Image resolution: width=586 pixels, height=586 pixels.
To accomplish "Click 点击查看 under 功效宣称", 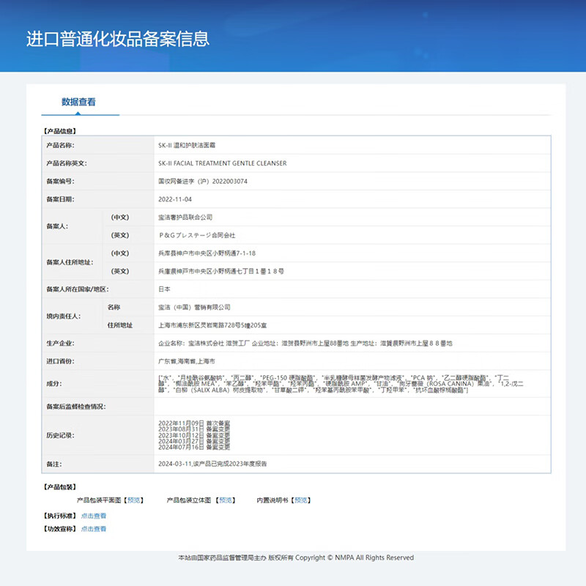I will 94,529.
